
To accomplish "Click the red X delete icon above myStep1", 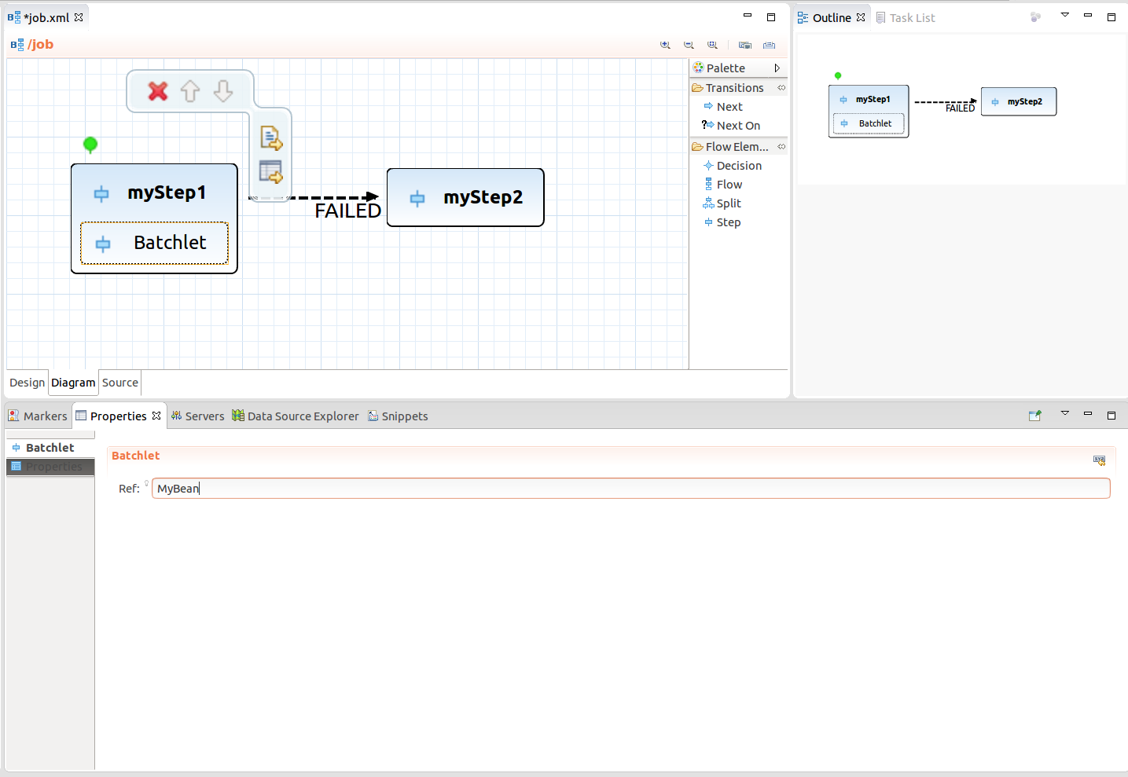I will [x=158, y=92].
